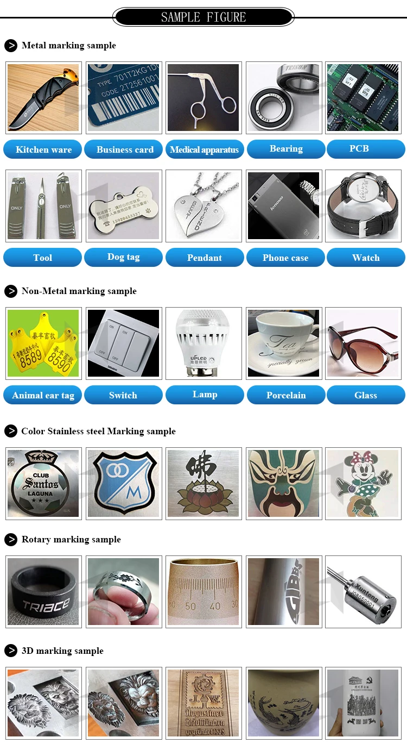The image size is (407, 756).
Task: Click the Animal ear tag button
Action: coord(43,395)
